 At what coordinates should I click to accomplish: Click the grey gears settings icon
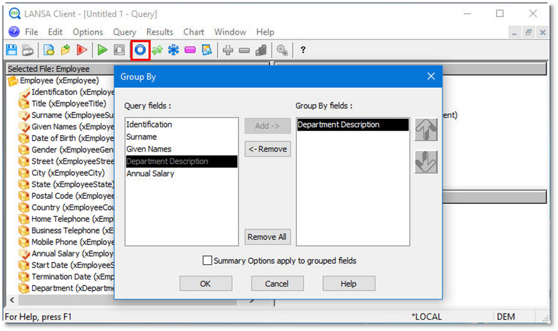(x=282, y=50)
